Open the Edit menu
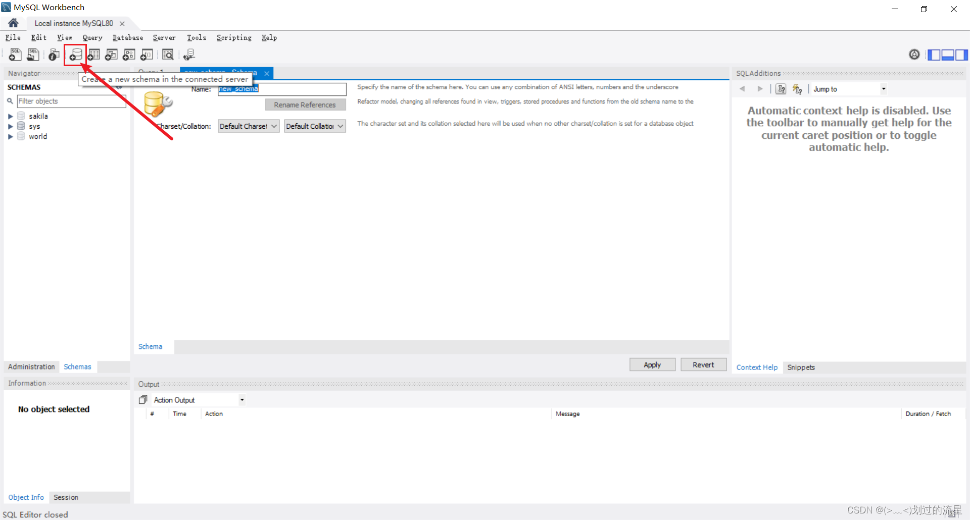Screen dimensions: 970x520 [x=39, y=37]
